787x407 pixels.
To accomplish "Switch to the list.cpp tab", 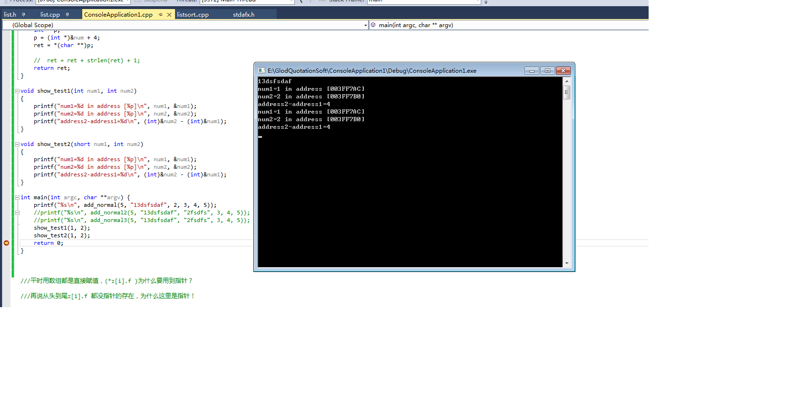I will point(50,15).
